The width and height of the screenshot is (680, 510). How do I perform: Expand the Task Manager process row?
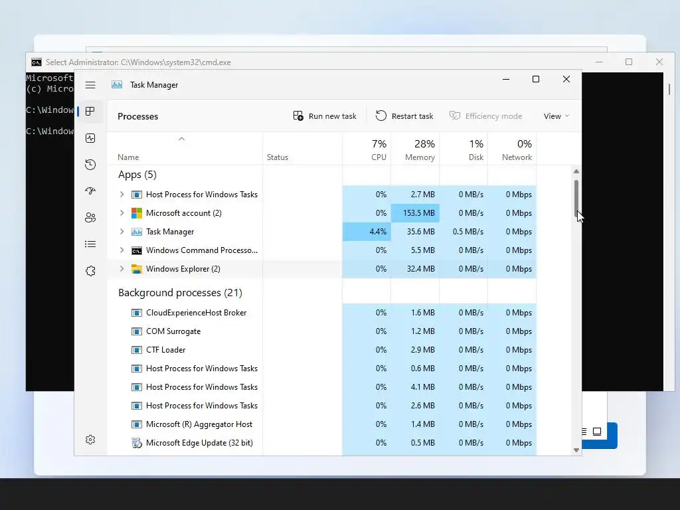click(122, 232)
